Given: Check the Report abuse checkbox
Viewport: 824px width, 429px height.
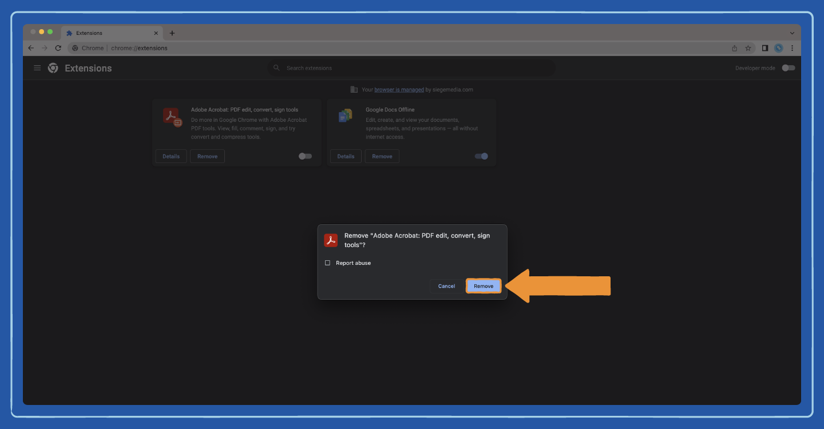Looking at the screenshot, I should pyautogui.click(x=327, y=263).
